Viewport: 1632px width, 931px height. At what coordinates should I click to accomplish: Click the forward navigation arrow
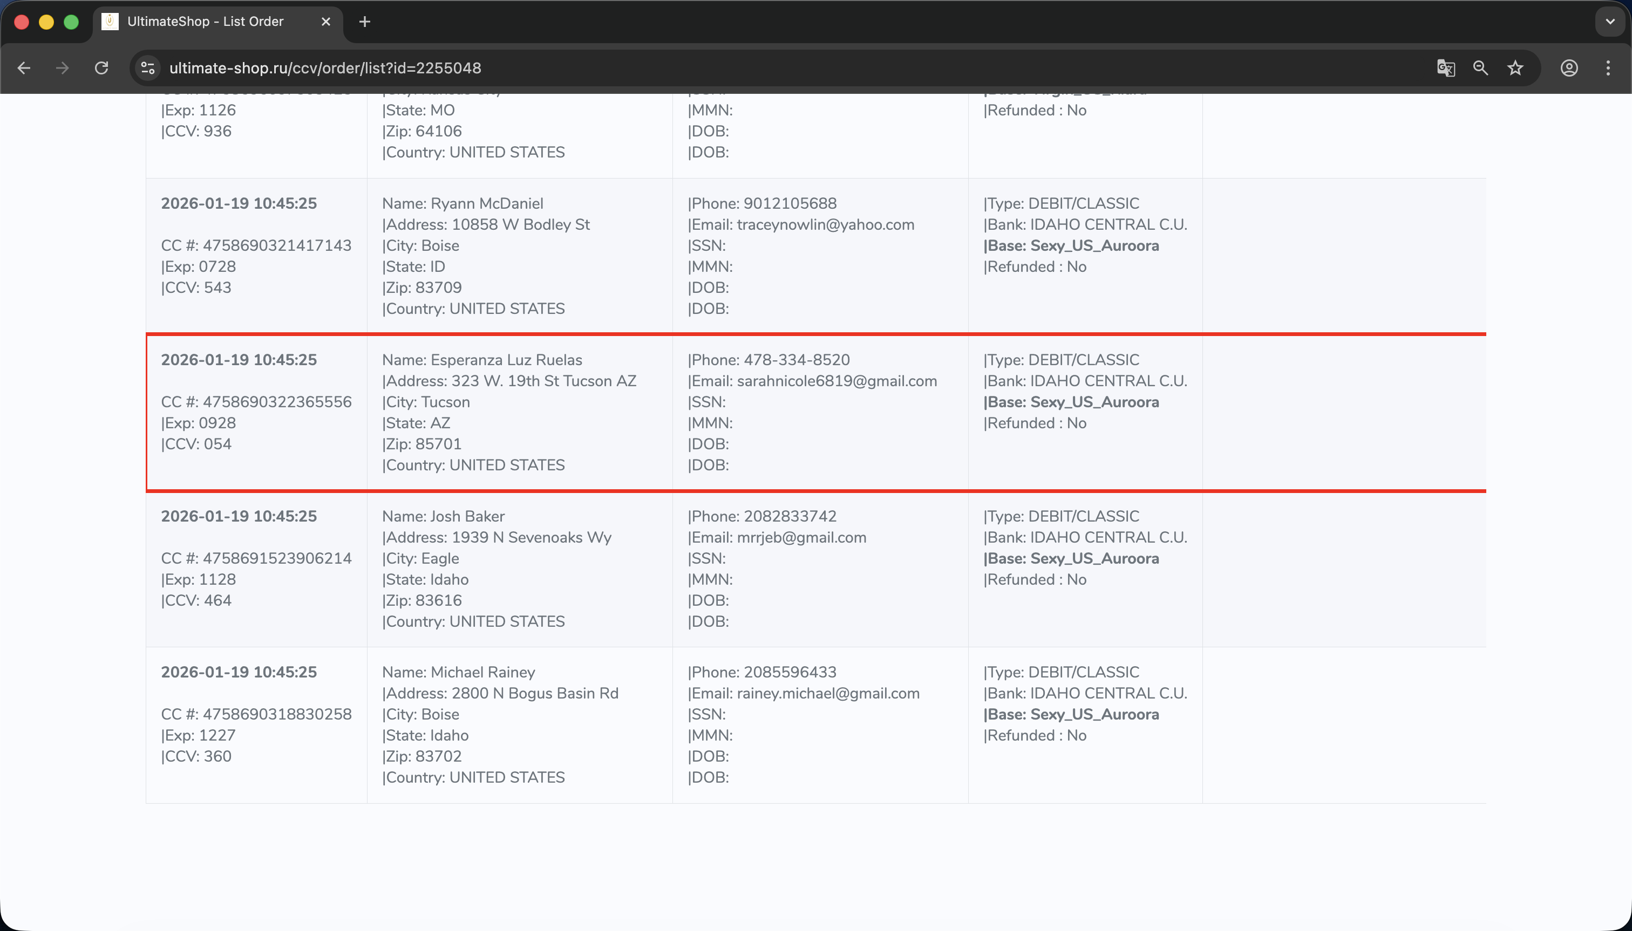[62, 68]
